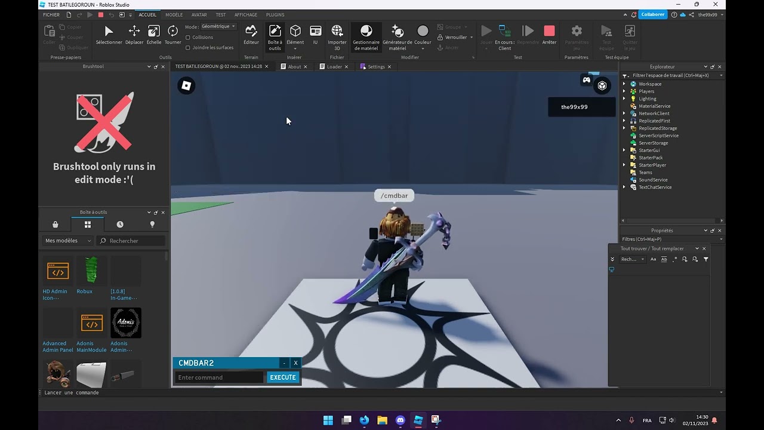Open the Inventory tab in the toolbox
Image resolution: width=764 pixels, height=430 pixels.
coord(56,225)
